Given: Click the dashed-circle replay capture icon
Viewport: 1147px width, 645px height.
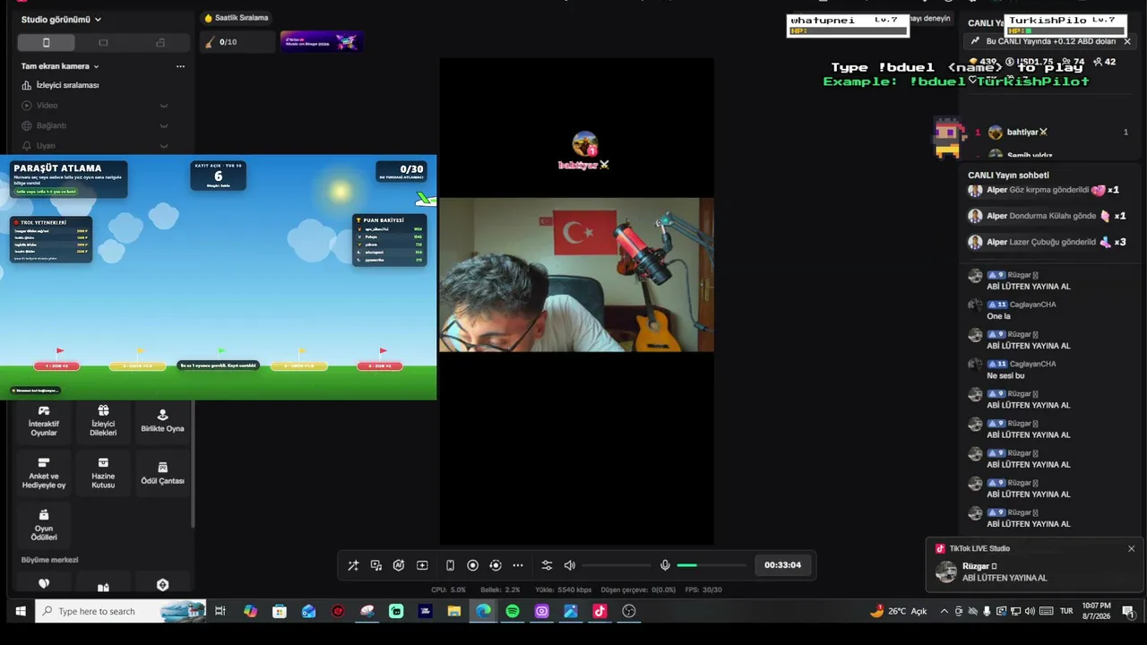Looking at the screenshot, I should coord(495,565).
